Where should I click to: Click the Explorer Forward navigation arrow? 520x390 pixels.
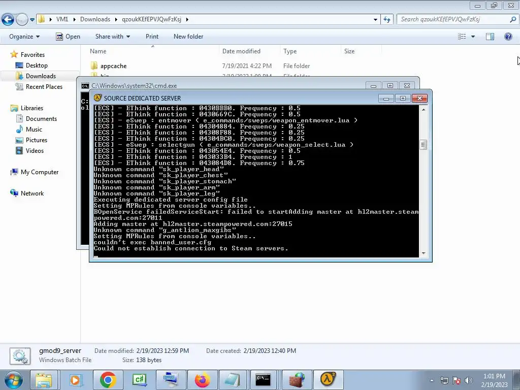click(x=22, y=20)
